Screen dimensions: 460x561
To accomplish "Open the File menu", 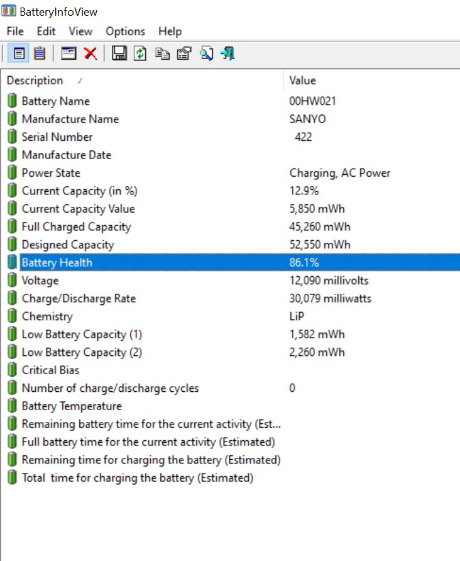I will (15, 31).
